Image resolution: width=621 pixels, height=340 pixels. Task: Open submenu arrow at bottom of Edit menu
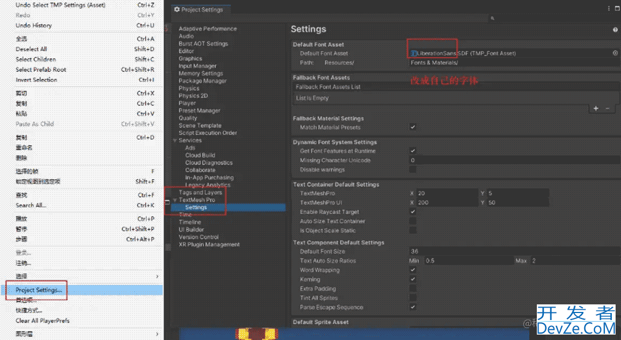(157, 334)
